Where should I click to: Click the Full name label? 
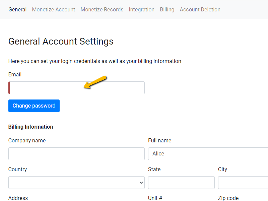click(x=159, y=141)
